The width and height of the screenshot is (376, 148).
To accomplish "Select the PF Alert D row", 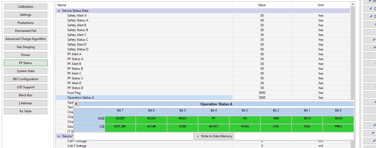I will pyautogui.click(x=203, y=83).
